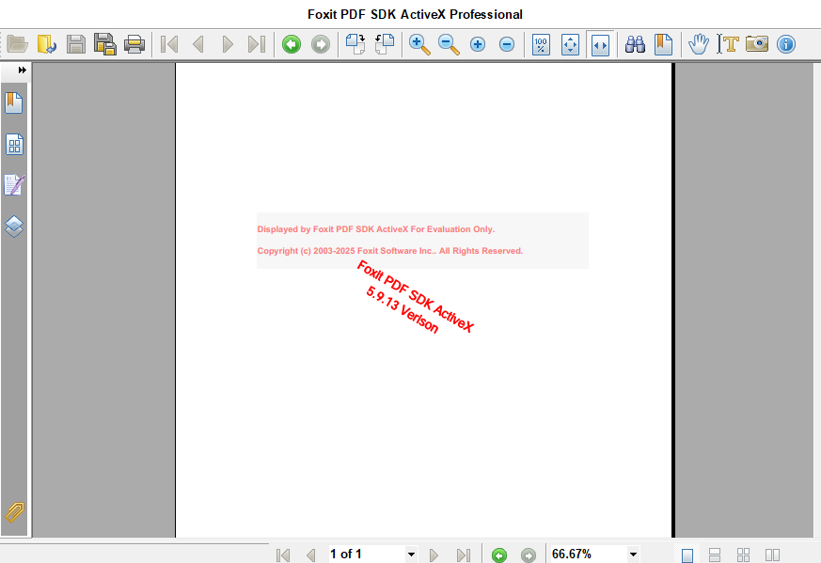This screenshot has width=821, height=563.
Task: Open the Bookmarks panel in the sidebar
Action: coord(14,103)
